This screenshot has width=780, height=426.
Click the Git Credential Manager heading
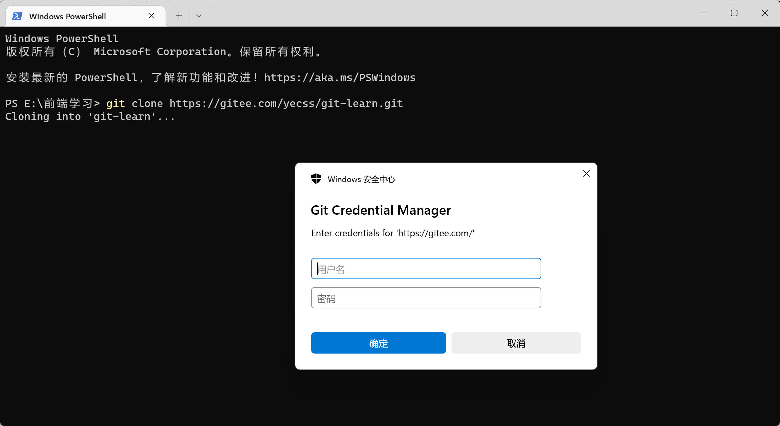(381, 210)
